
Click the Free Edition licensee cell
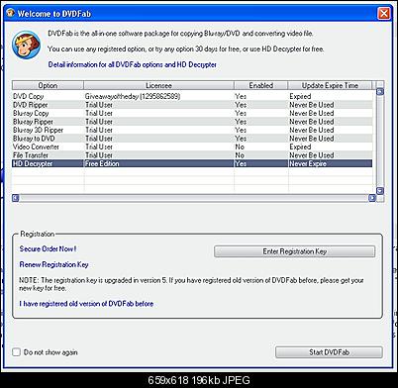point(102,163)
